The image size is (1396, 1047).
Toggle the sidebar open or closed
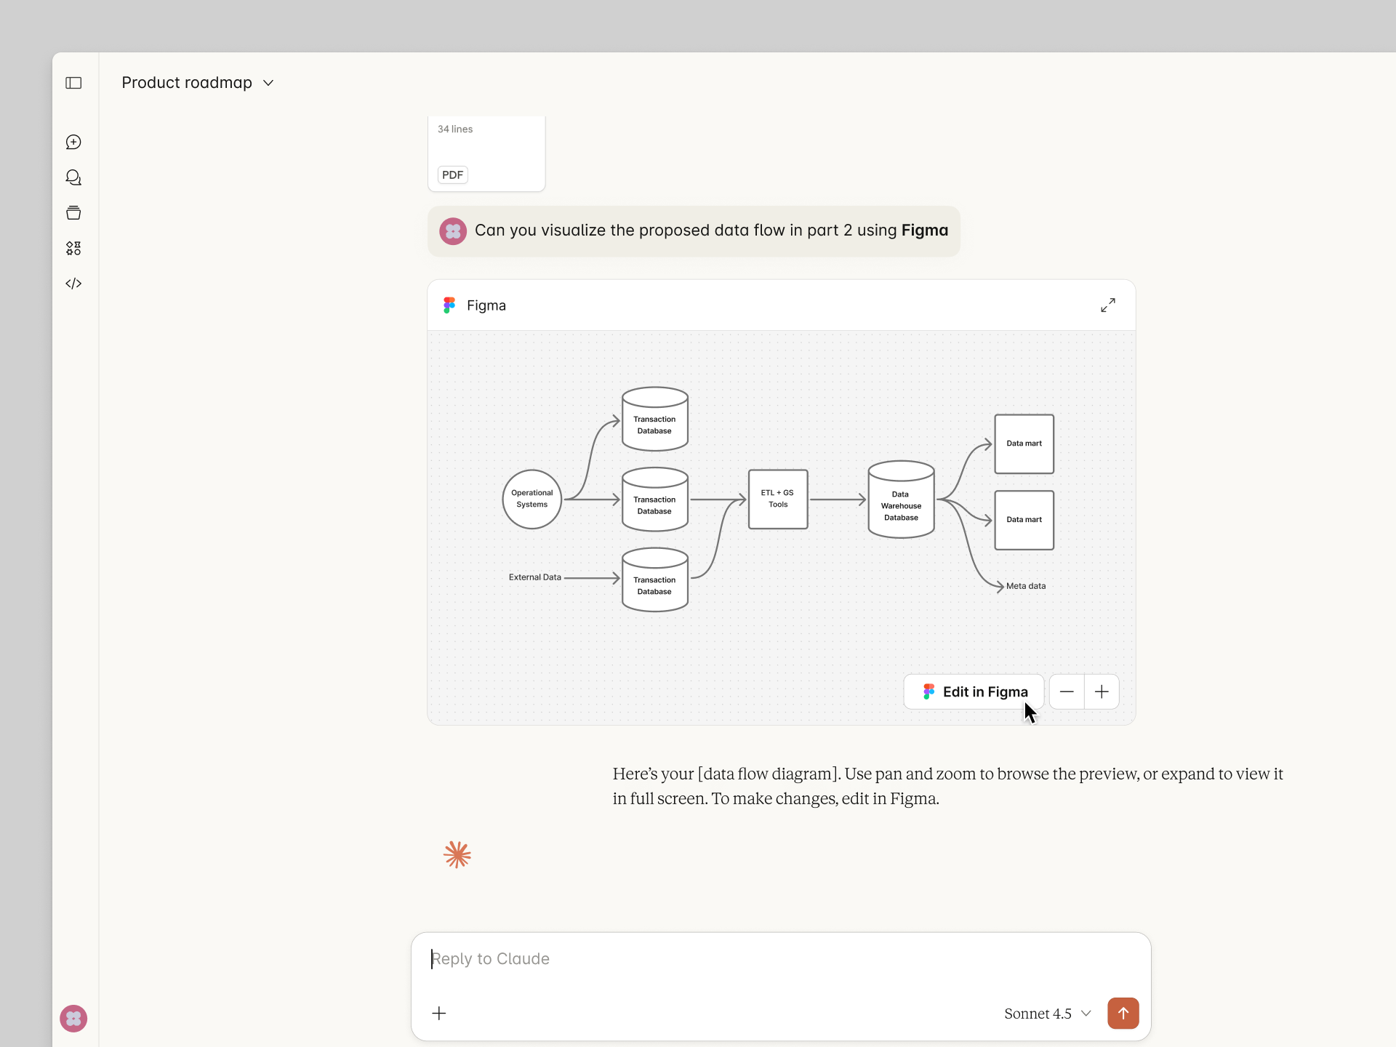[73, 83]
